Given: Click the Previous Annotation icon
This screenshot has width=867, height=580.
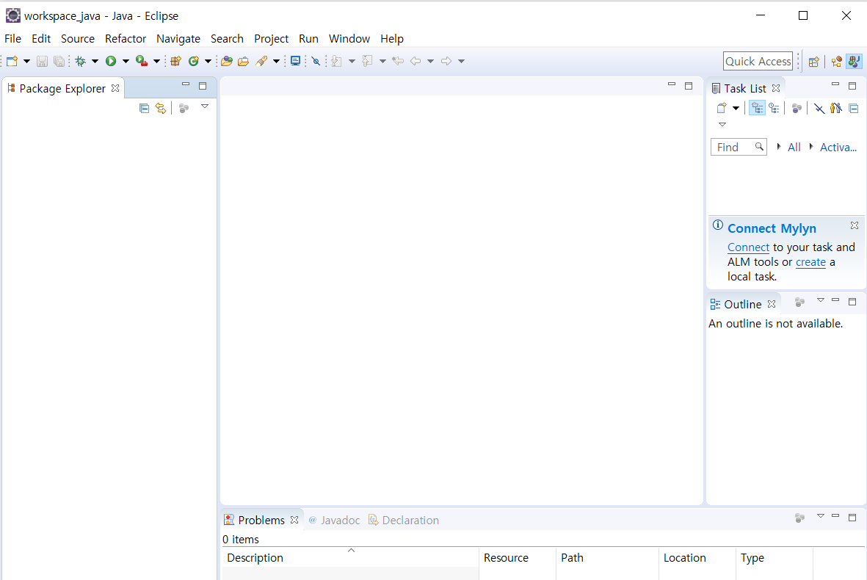Looking at the screenshot, I should click(x=367, y=62).
